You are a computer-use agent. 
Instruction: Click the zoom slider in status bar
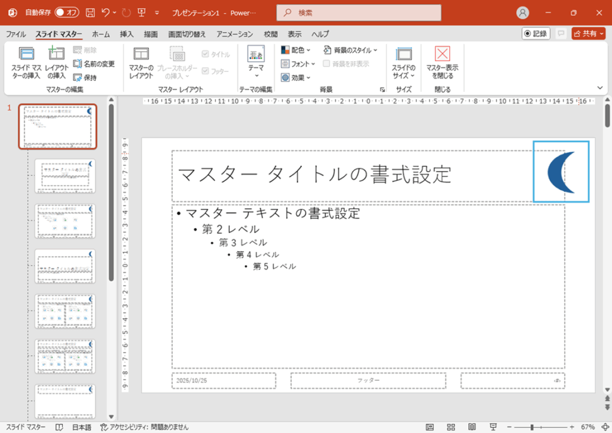tap(531, 427)
